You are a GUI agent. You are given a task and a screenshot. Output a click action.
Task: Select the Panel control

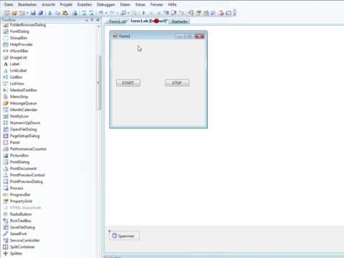click(x=15, y=143)
